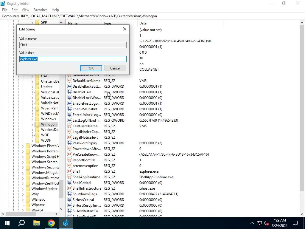Viewport: 305px width, 229px height.
Task: Click the COLLABNET data value
Action: (149, 69)
